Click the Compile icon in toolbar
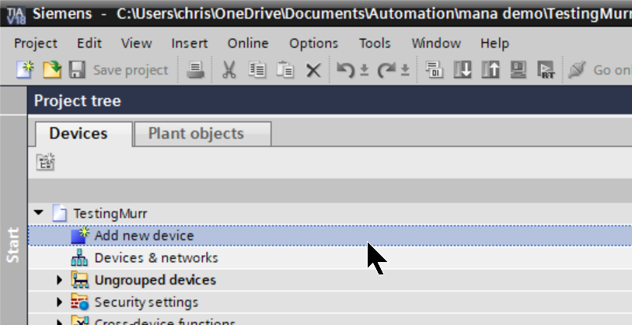Viewport: 632px width, 325px height. pyautogui.click(x=435, y=70)
